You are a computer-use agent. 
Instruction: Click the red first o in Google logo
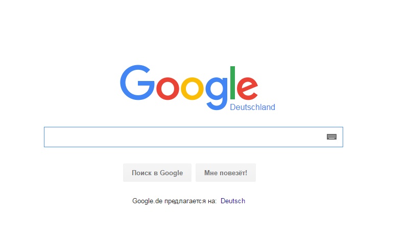[168, 89]
